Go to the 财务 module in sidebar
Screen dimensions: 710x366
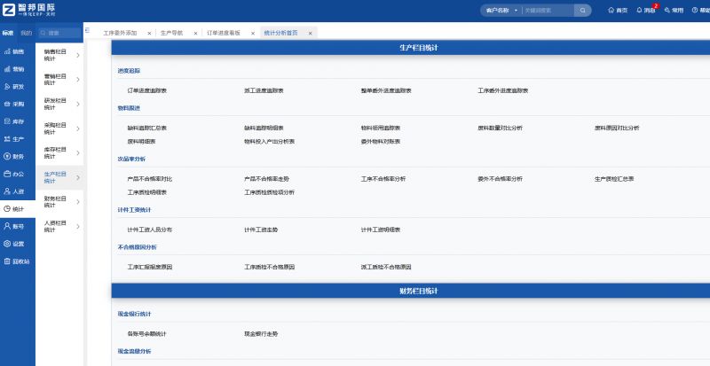coord(13,156)
